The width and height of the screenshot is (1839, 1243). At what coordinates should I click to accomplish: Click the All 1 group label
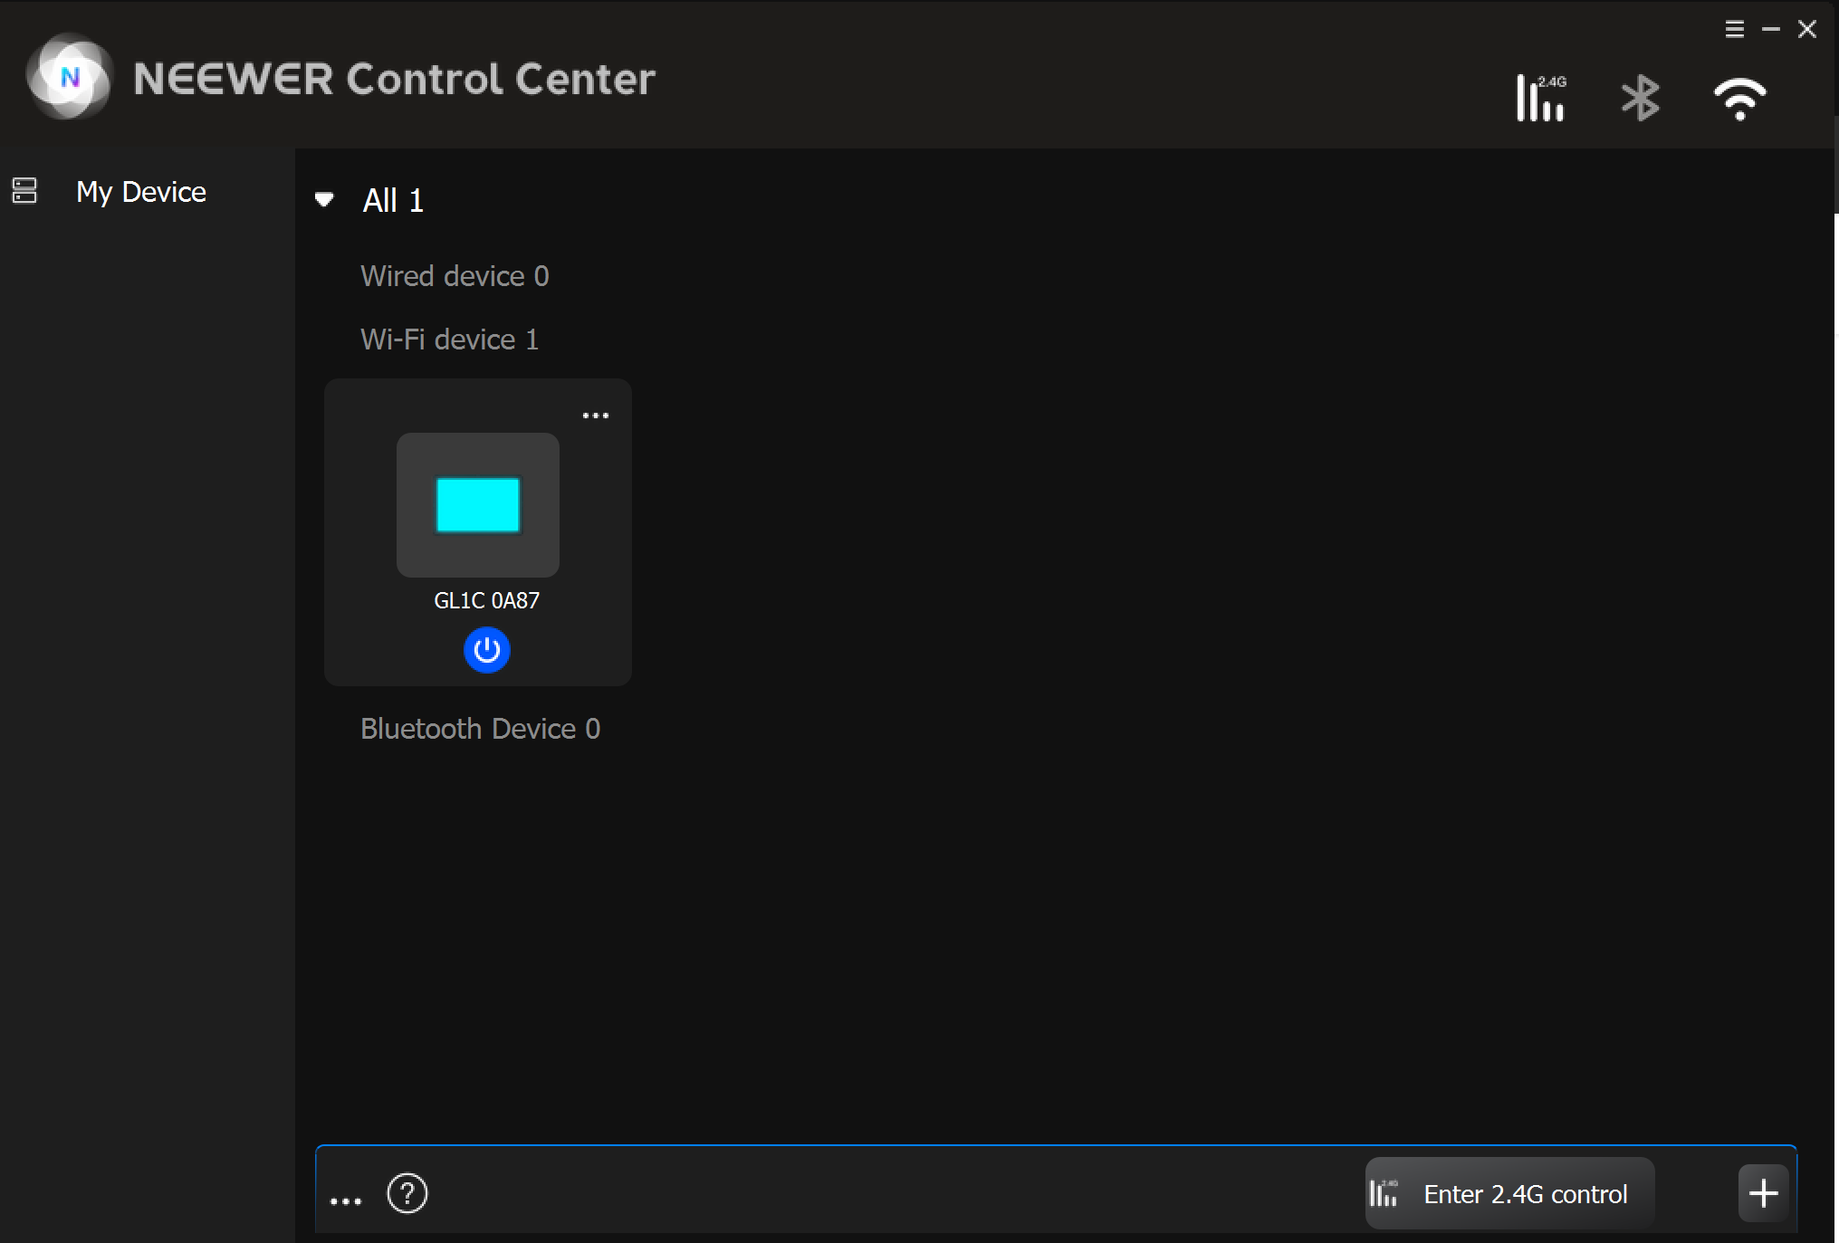[x=393, y=200]
